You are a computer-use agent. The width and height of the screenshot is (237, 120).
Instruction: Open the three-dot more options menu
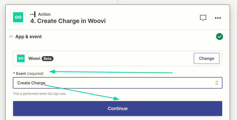click(x=218, y=18)
